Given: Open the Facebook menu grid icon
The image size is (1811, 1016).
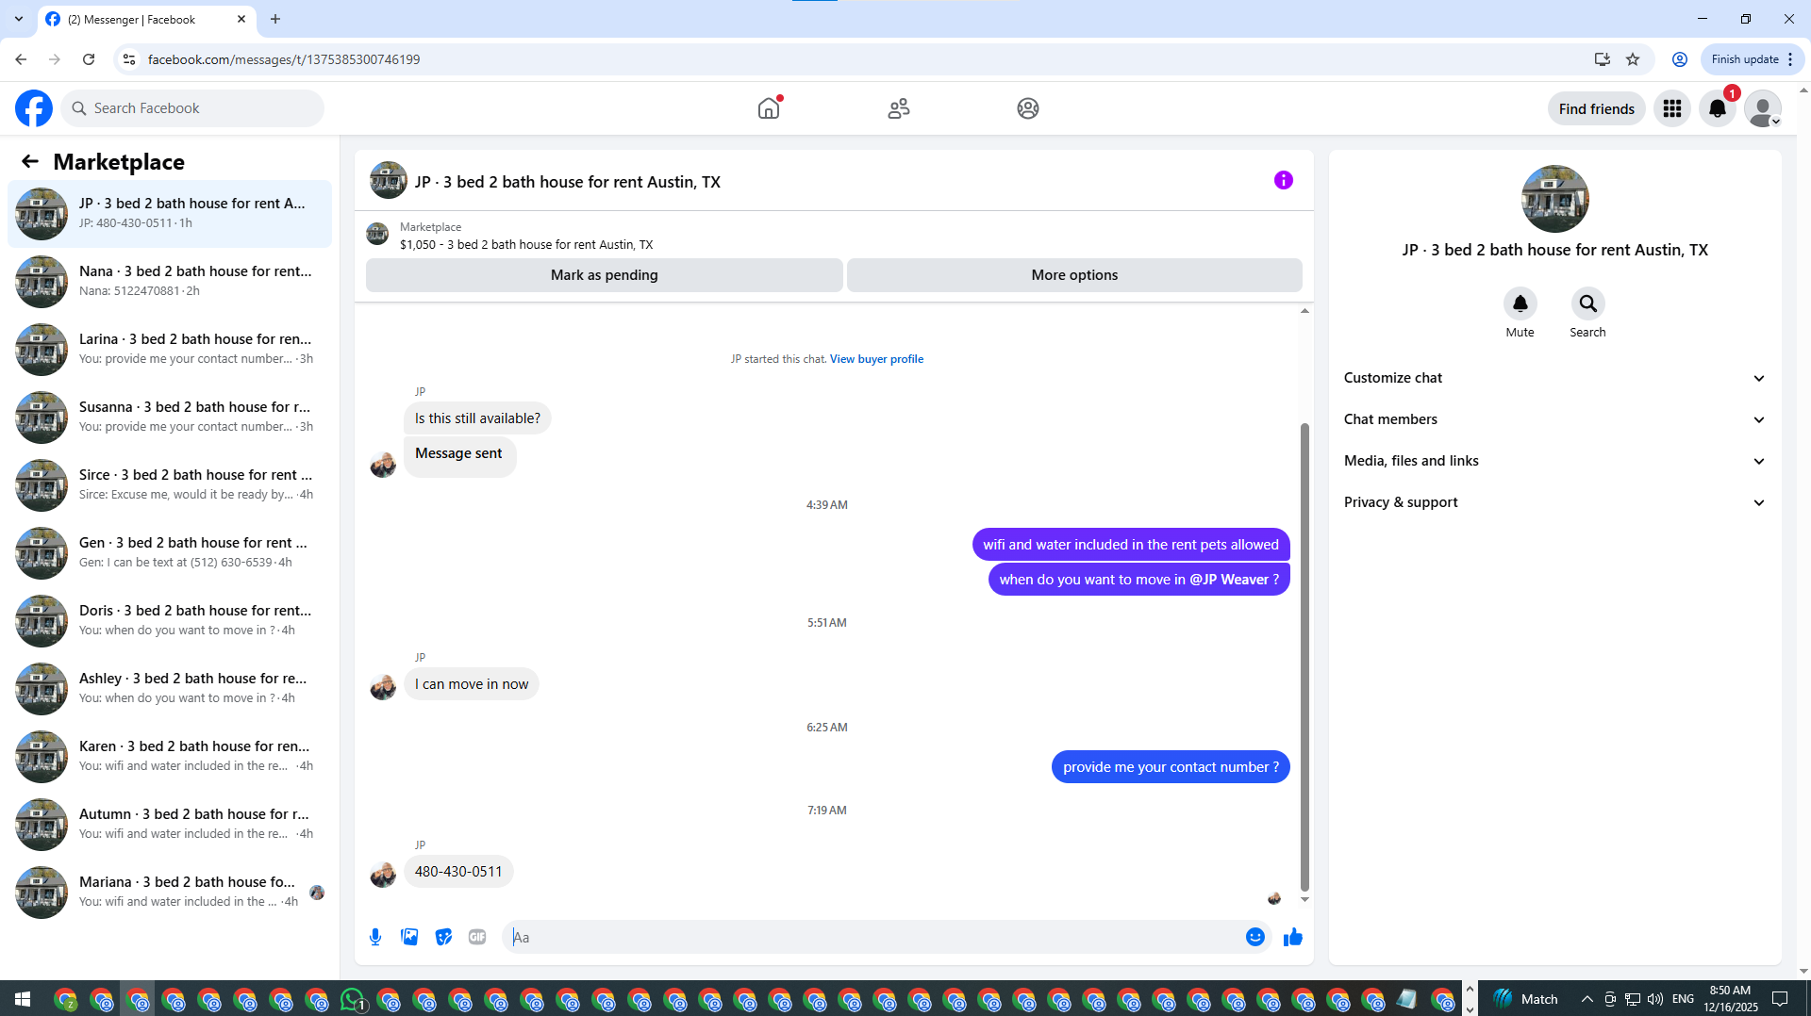Looking at the screenshot, I should tap(1672, 108).
